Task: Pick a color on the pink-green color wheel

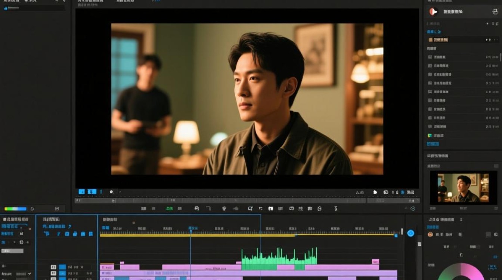Action: 461,271
